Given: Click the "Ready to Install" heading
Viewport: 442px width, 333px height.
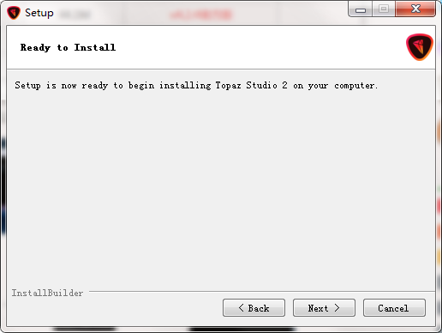Looking at the screenshot, I should click(x=68, y=47).
